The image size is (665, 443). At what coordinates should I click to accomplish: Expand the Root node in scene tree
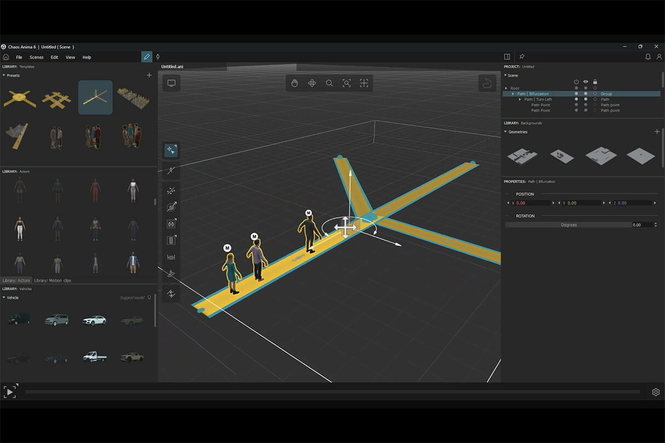click(506, 88)
